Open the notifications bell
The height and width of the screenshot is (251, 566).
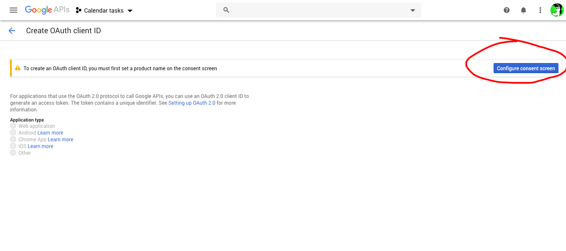pyautogui.click(x=523, y=10)
